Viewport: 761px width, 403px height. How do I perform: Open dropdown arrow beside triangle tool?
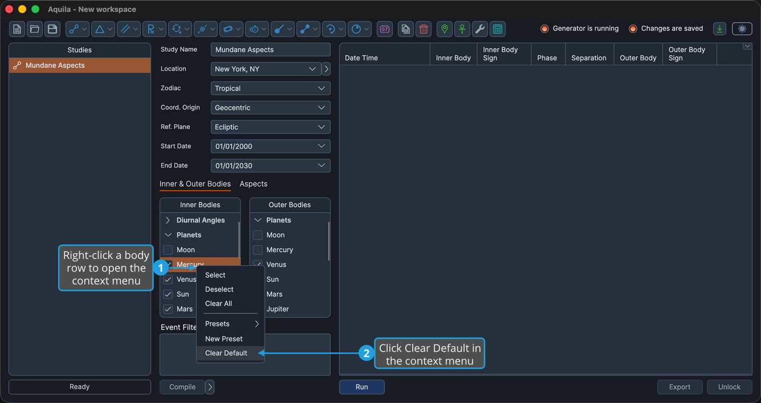[x=110, y=29]
